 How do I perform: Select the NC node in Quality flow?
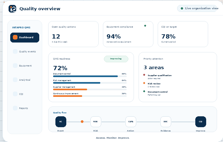click(61, 122)
